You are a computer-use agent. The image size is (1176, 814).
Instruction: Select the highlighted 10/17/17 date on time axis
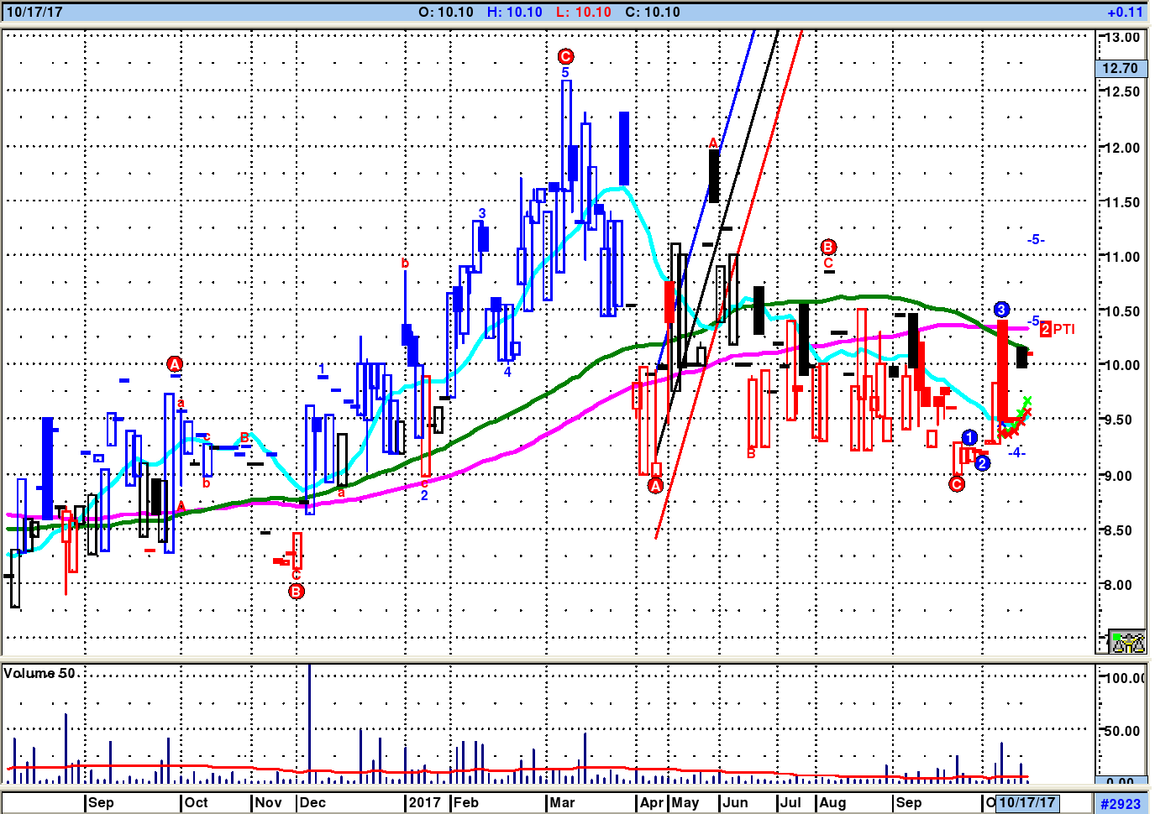coord(1026,802)
